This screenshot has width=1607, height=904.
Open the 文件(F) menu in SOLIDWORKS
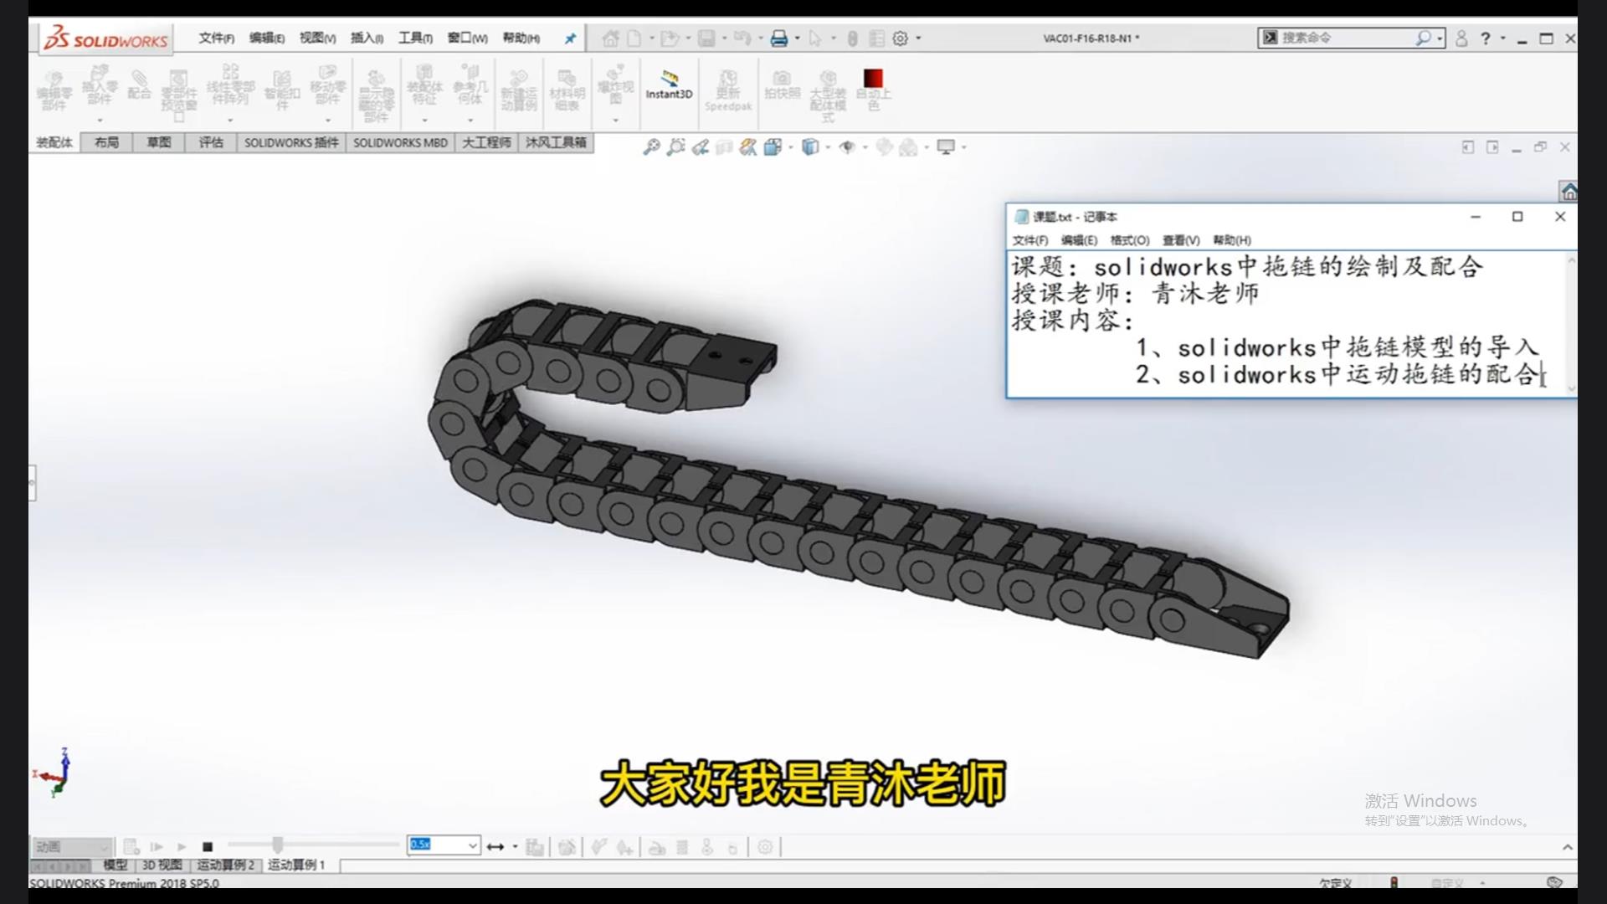[x=216, y=39]
